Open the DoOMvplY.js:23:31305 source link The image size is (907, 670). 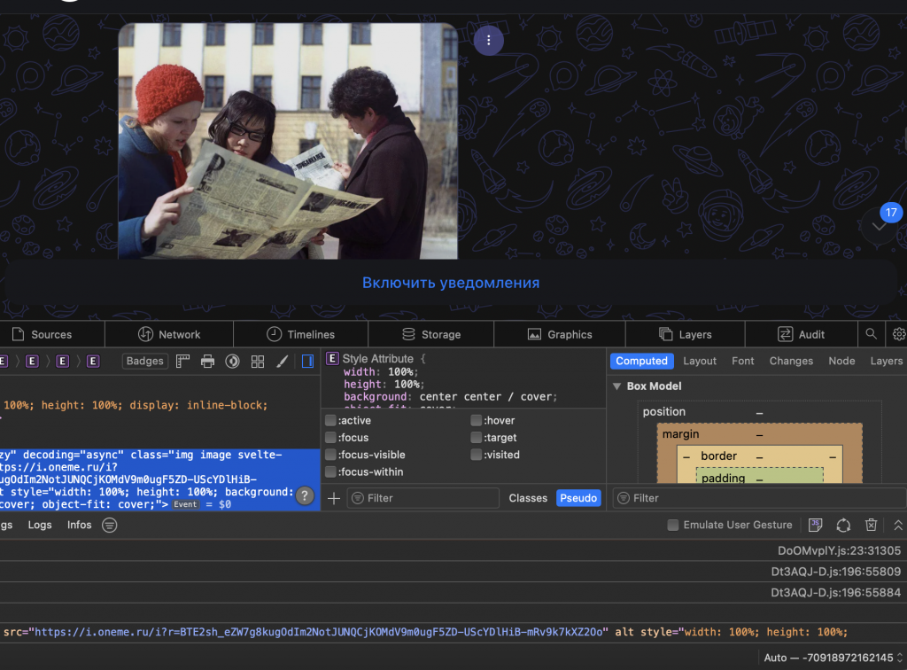pyautogui.click(x=839, y=550)
